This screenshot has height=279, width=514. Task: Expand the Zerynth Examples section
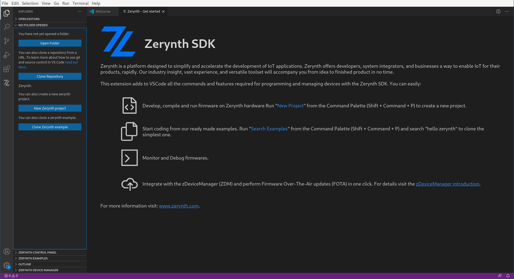pyautogui.click(x=50, y=258)
